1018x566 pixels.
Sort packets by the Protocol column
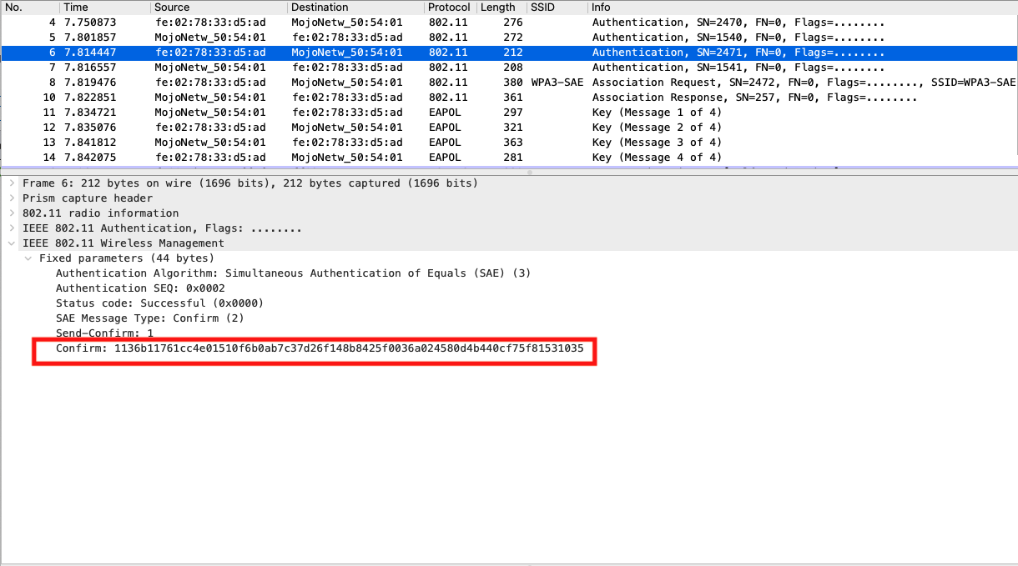click(449, 7)
